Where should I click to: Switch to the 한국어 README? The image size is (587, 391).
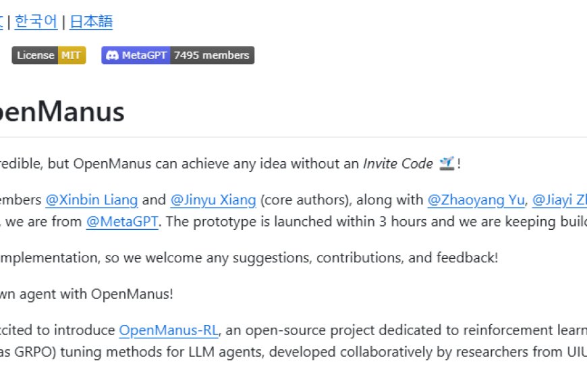click(36, 22)
